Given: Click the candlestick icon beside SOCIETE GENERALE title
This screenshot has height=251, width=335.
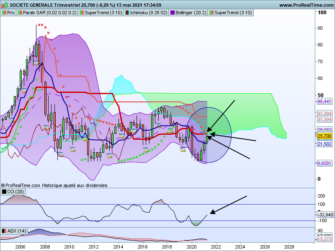Looking at the screenshot, I should point(5,5).
